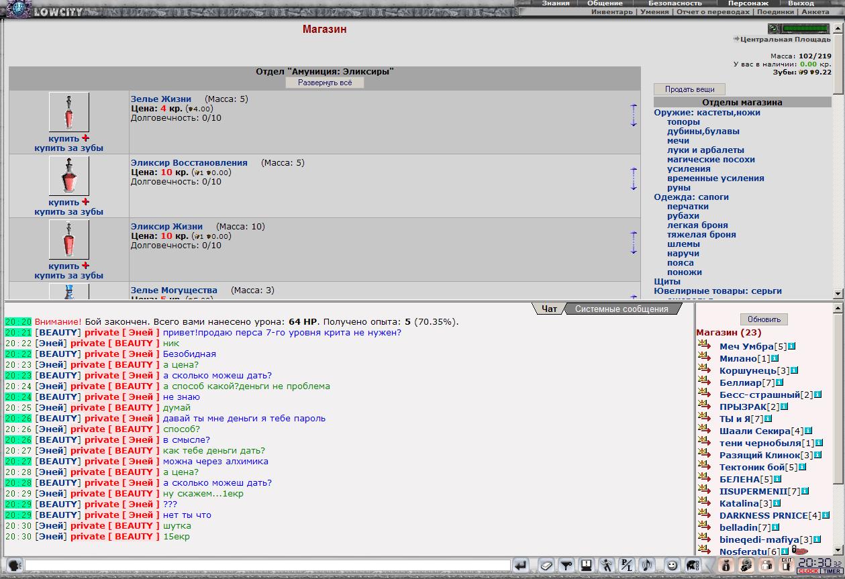The width and height of the screenshot is (845, 579).
Task: Open info icon for Katalina
Action: (x=777, y=503)
